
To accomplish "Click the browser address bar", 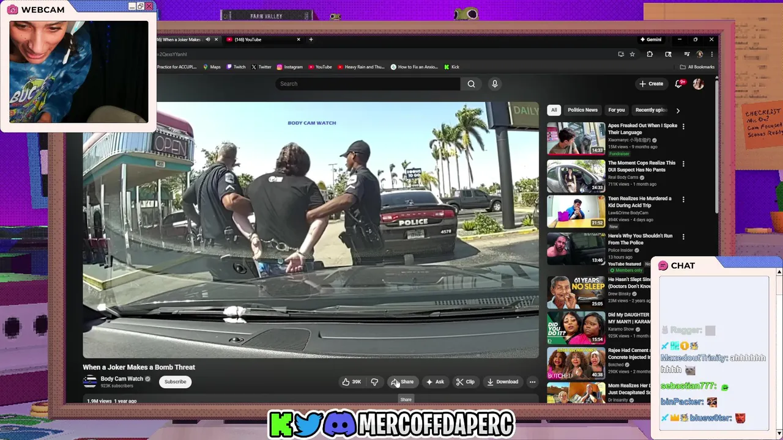I will tap(385, 54).
